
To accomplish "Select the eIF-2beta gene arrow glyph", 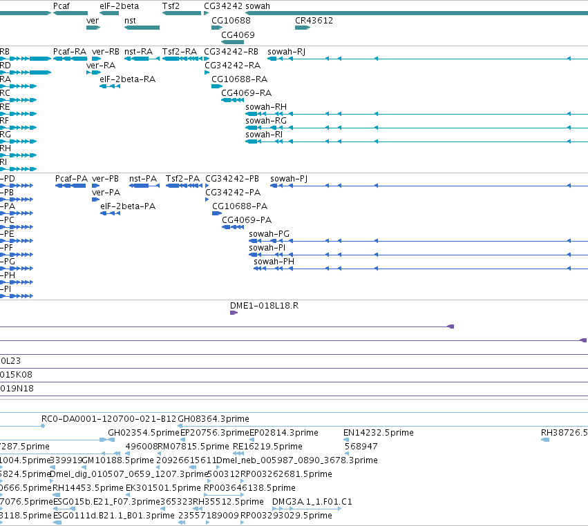I will pyautogui.click(x=109, y=13).
